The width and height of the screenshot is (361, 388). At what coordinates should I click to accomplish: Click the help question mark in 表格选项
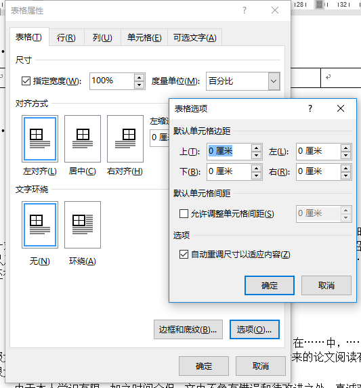pos(310,108)
